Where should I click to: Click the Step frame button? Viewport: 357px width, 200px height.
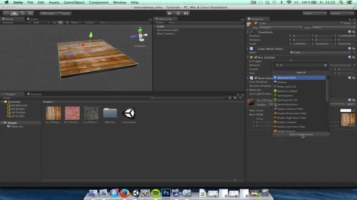[186, 13]
